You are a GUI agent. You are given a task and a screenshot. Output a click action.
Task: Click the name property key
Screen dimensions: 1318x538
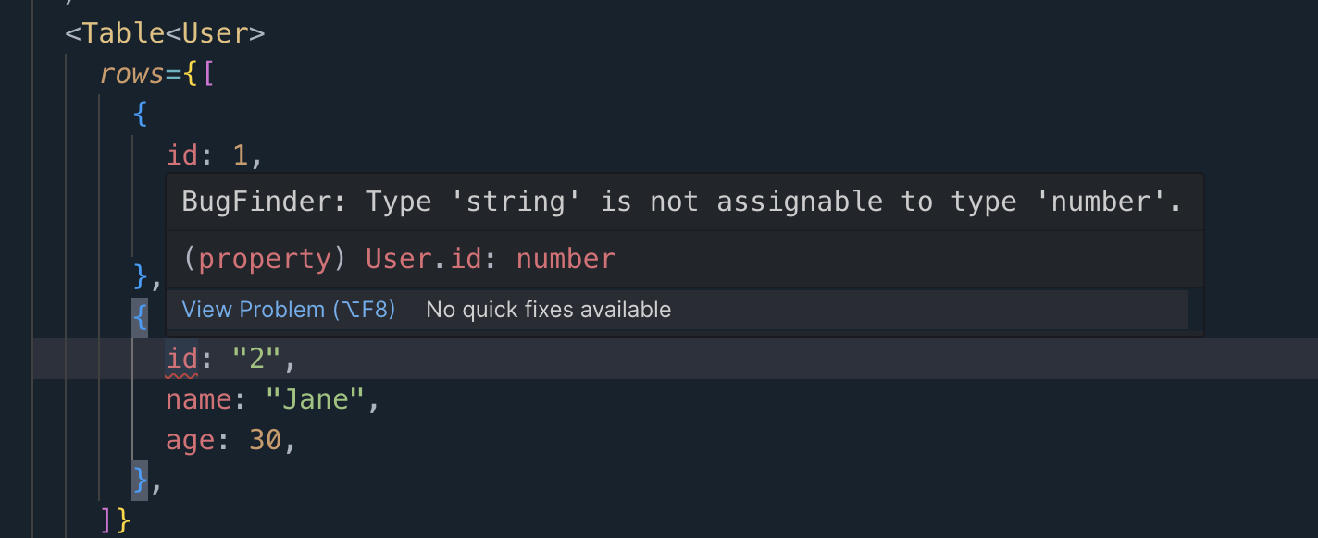coord(199,399)
